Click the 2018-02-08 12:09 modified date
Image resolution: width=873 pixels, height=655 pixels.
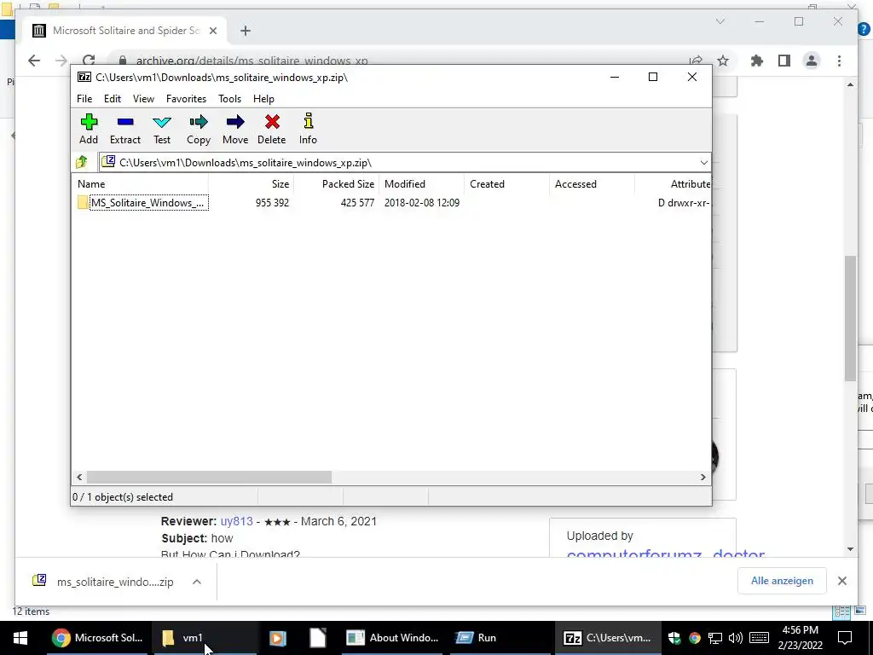(421, 203)
